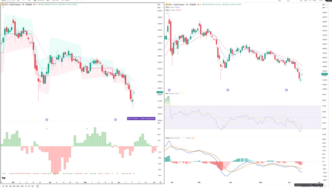
Task: Collapse the right chart indicator legend chevron
Action: (x=167, y=13)
